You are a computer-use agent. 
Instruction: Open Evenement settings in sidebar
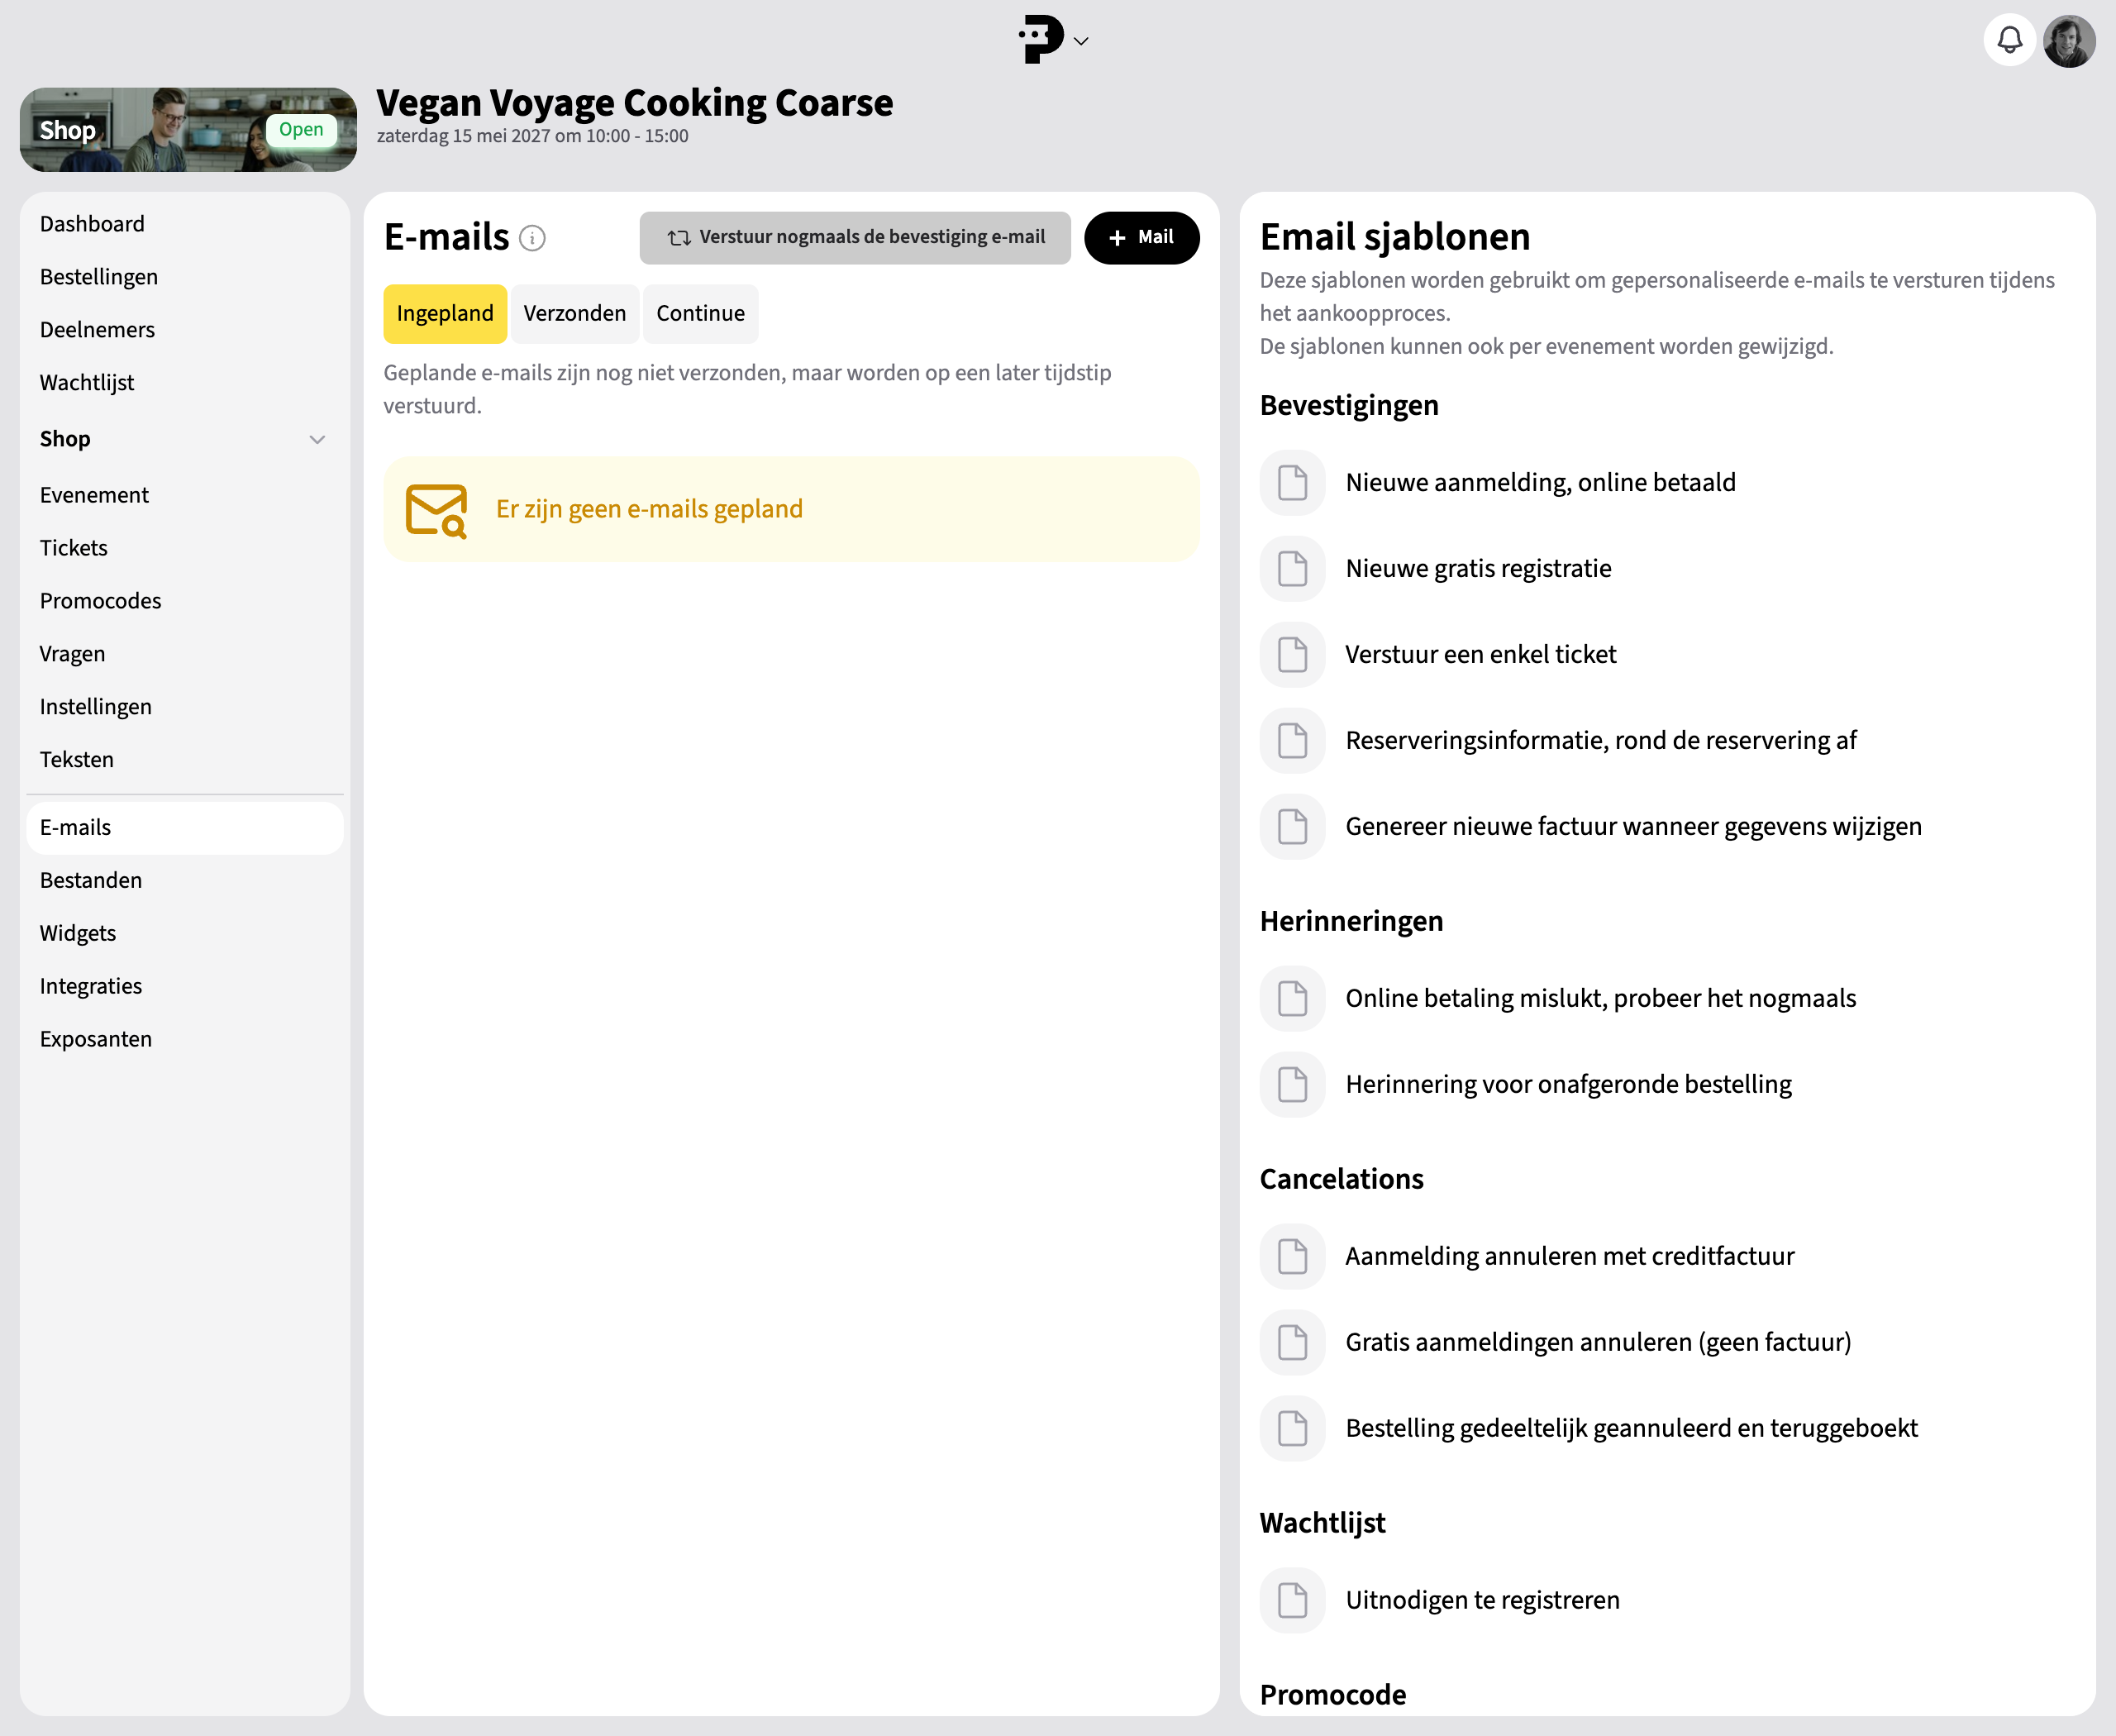coord(185,495)
